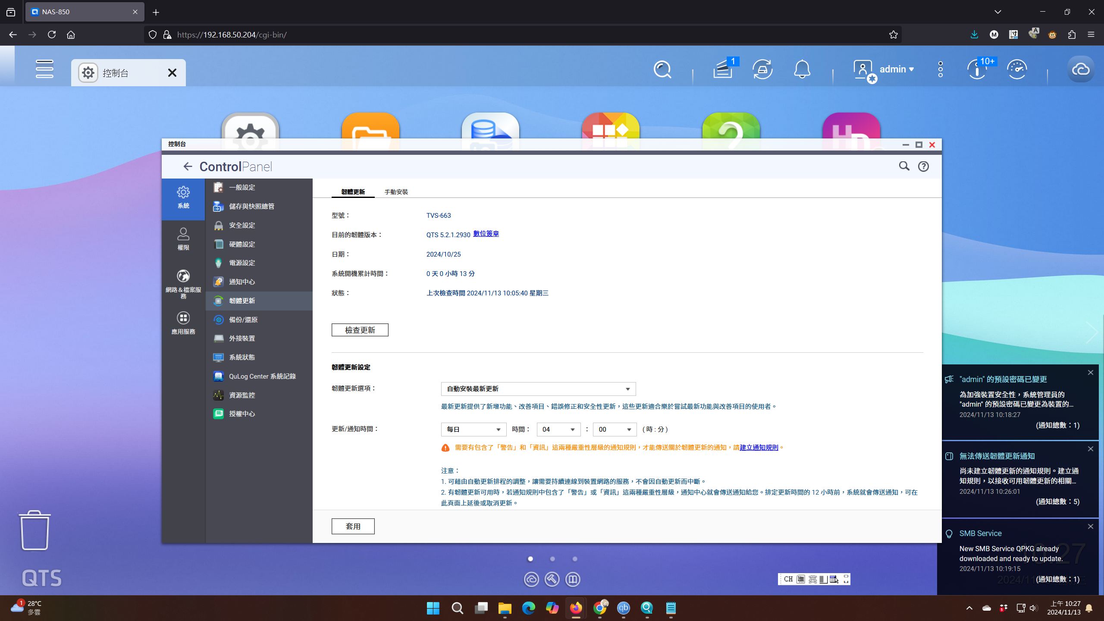1104x621 pixels.
Task: Go back using Control Panel back arrow
Action: 188,166
